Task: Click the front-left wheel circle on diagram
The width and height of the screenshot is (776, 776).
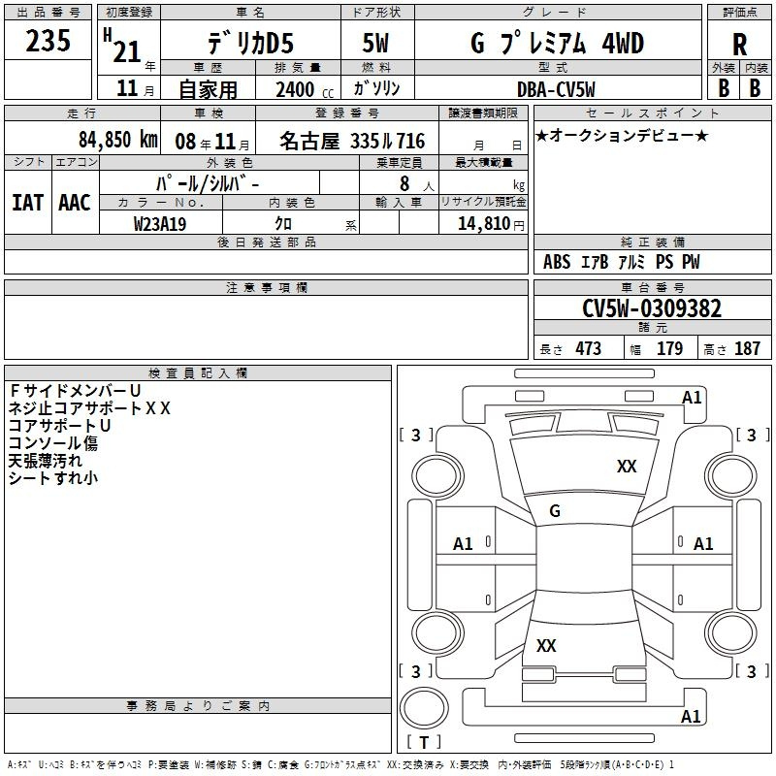Action: pyautogui.click(x=437, y=476)
